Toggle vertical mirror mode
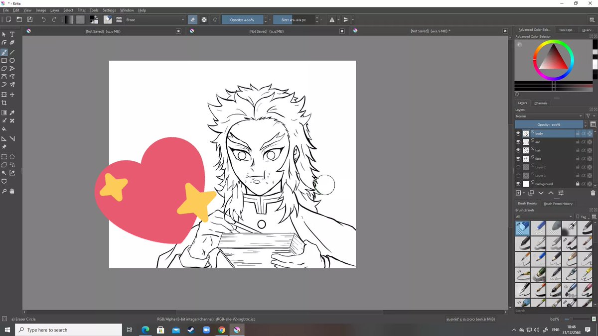598x336 pixels. pos(346,19)
